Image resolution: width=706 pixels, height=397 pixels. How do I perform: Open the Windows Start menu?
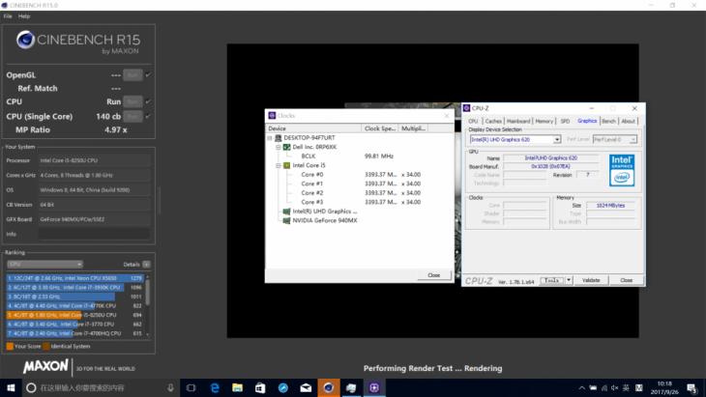point(11,387)
